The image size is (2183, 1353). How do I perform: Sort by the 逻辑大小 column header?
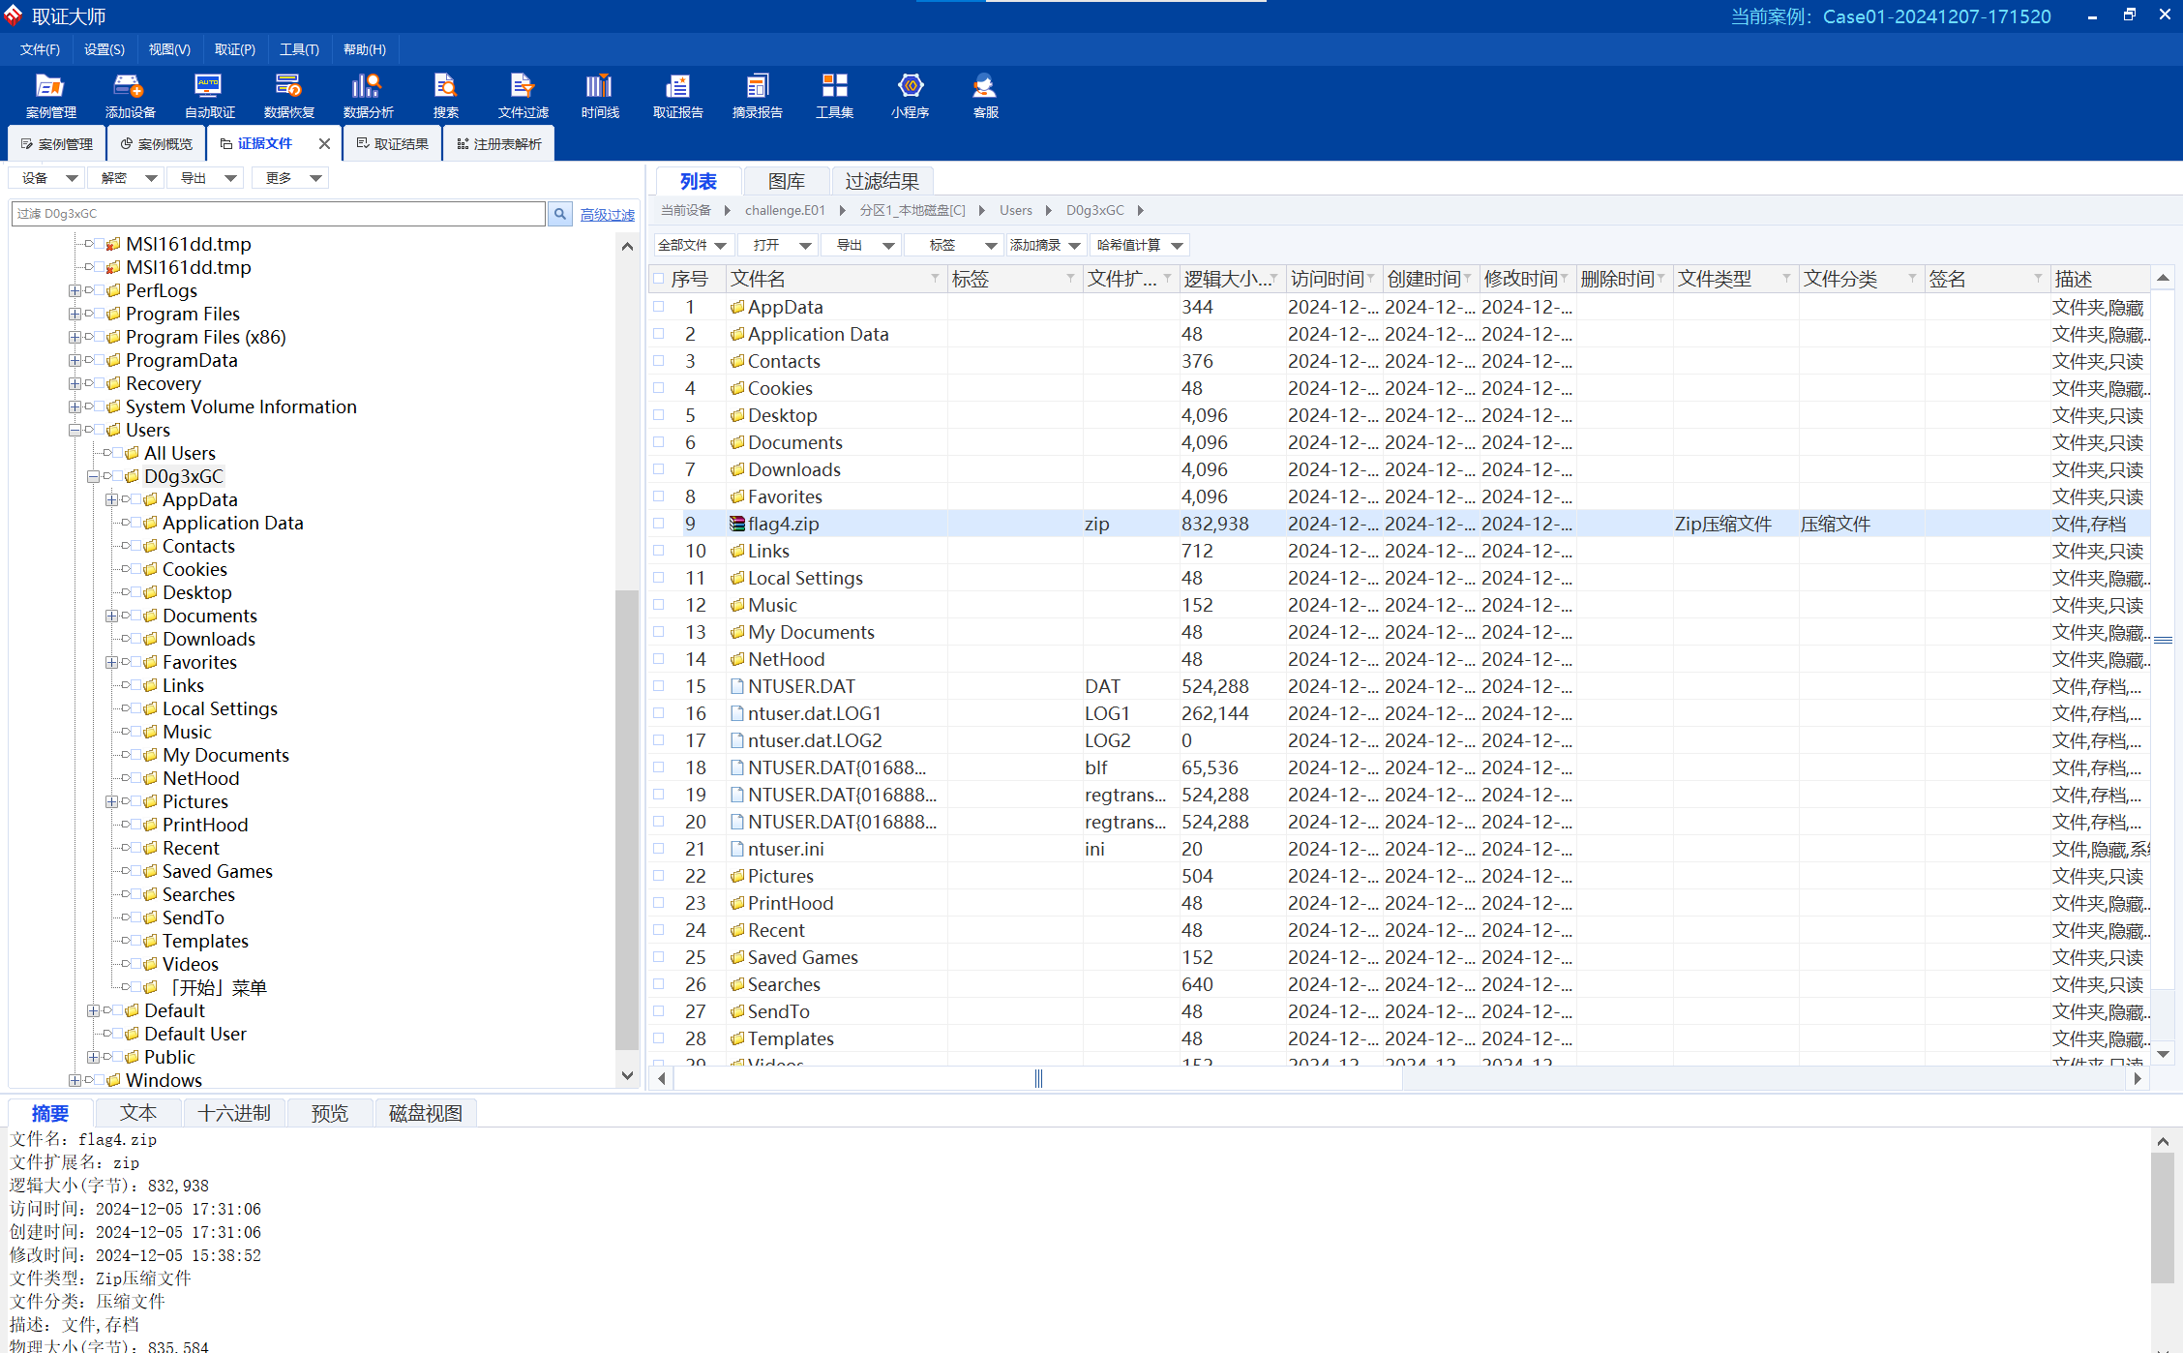pyautogui.click(x=1232, y=279)
